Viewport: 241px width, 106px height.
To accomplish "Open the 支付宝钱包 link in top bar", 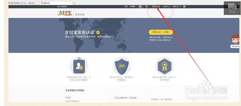I will tap(62, 7).
